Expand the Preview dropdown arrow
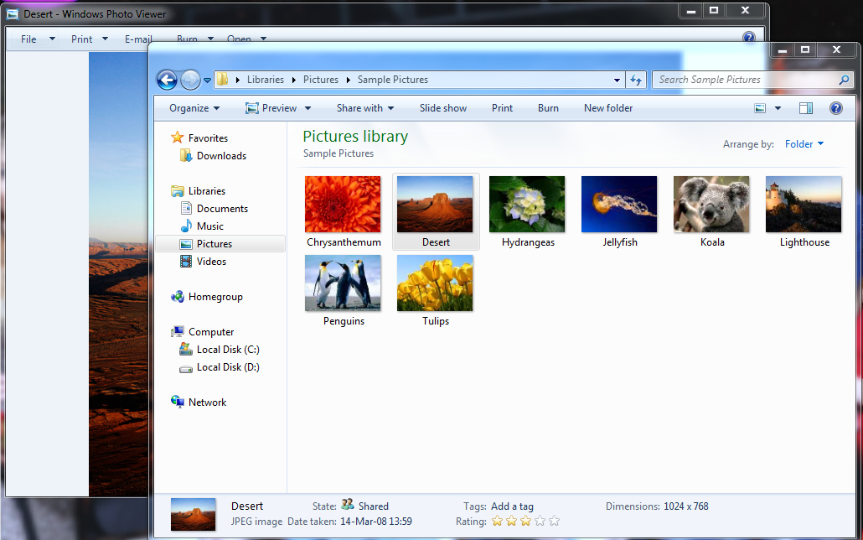 [307, 108]
